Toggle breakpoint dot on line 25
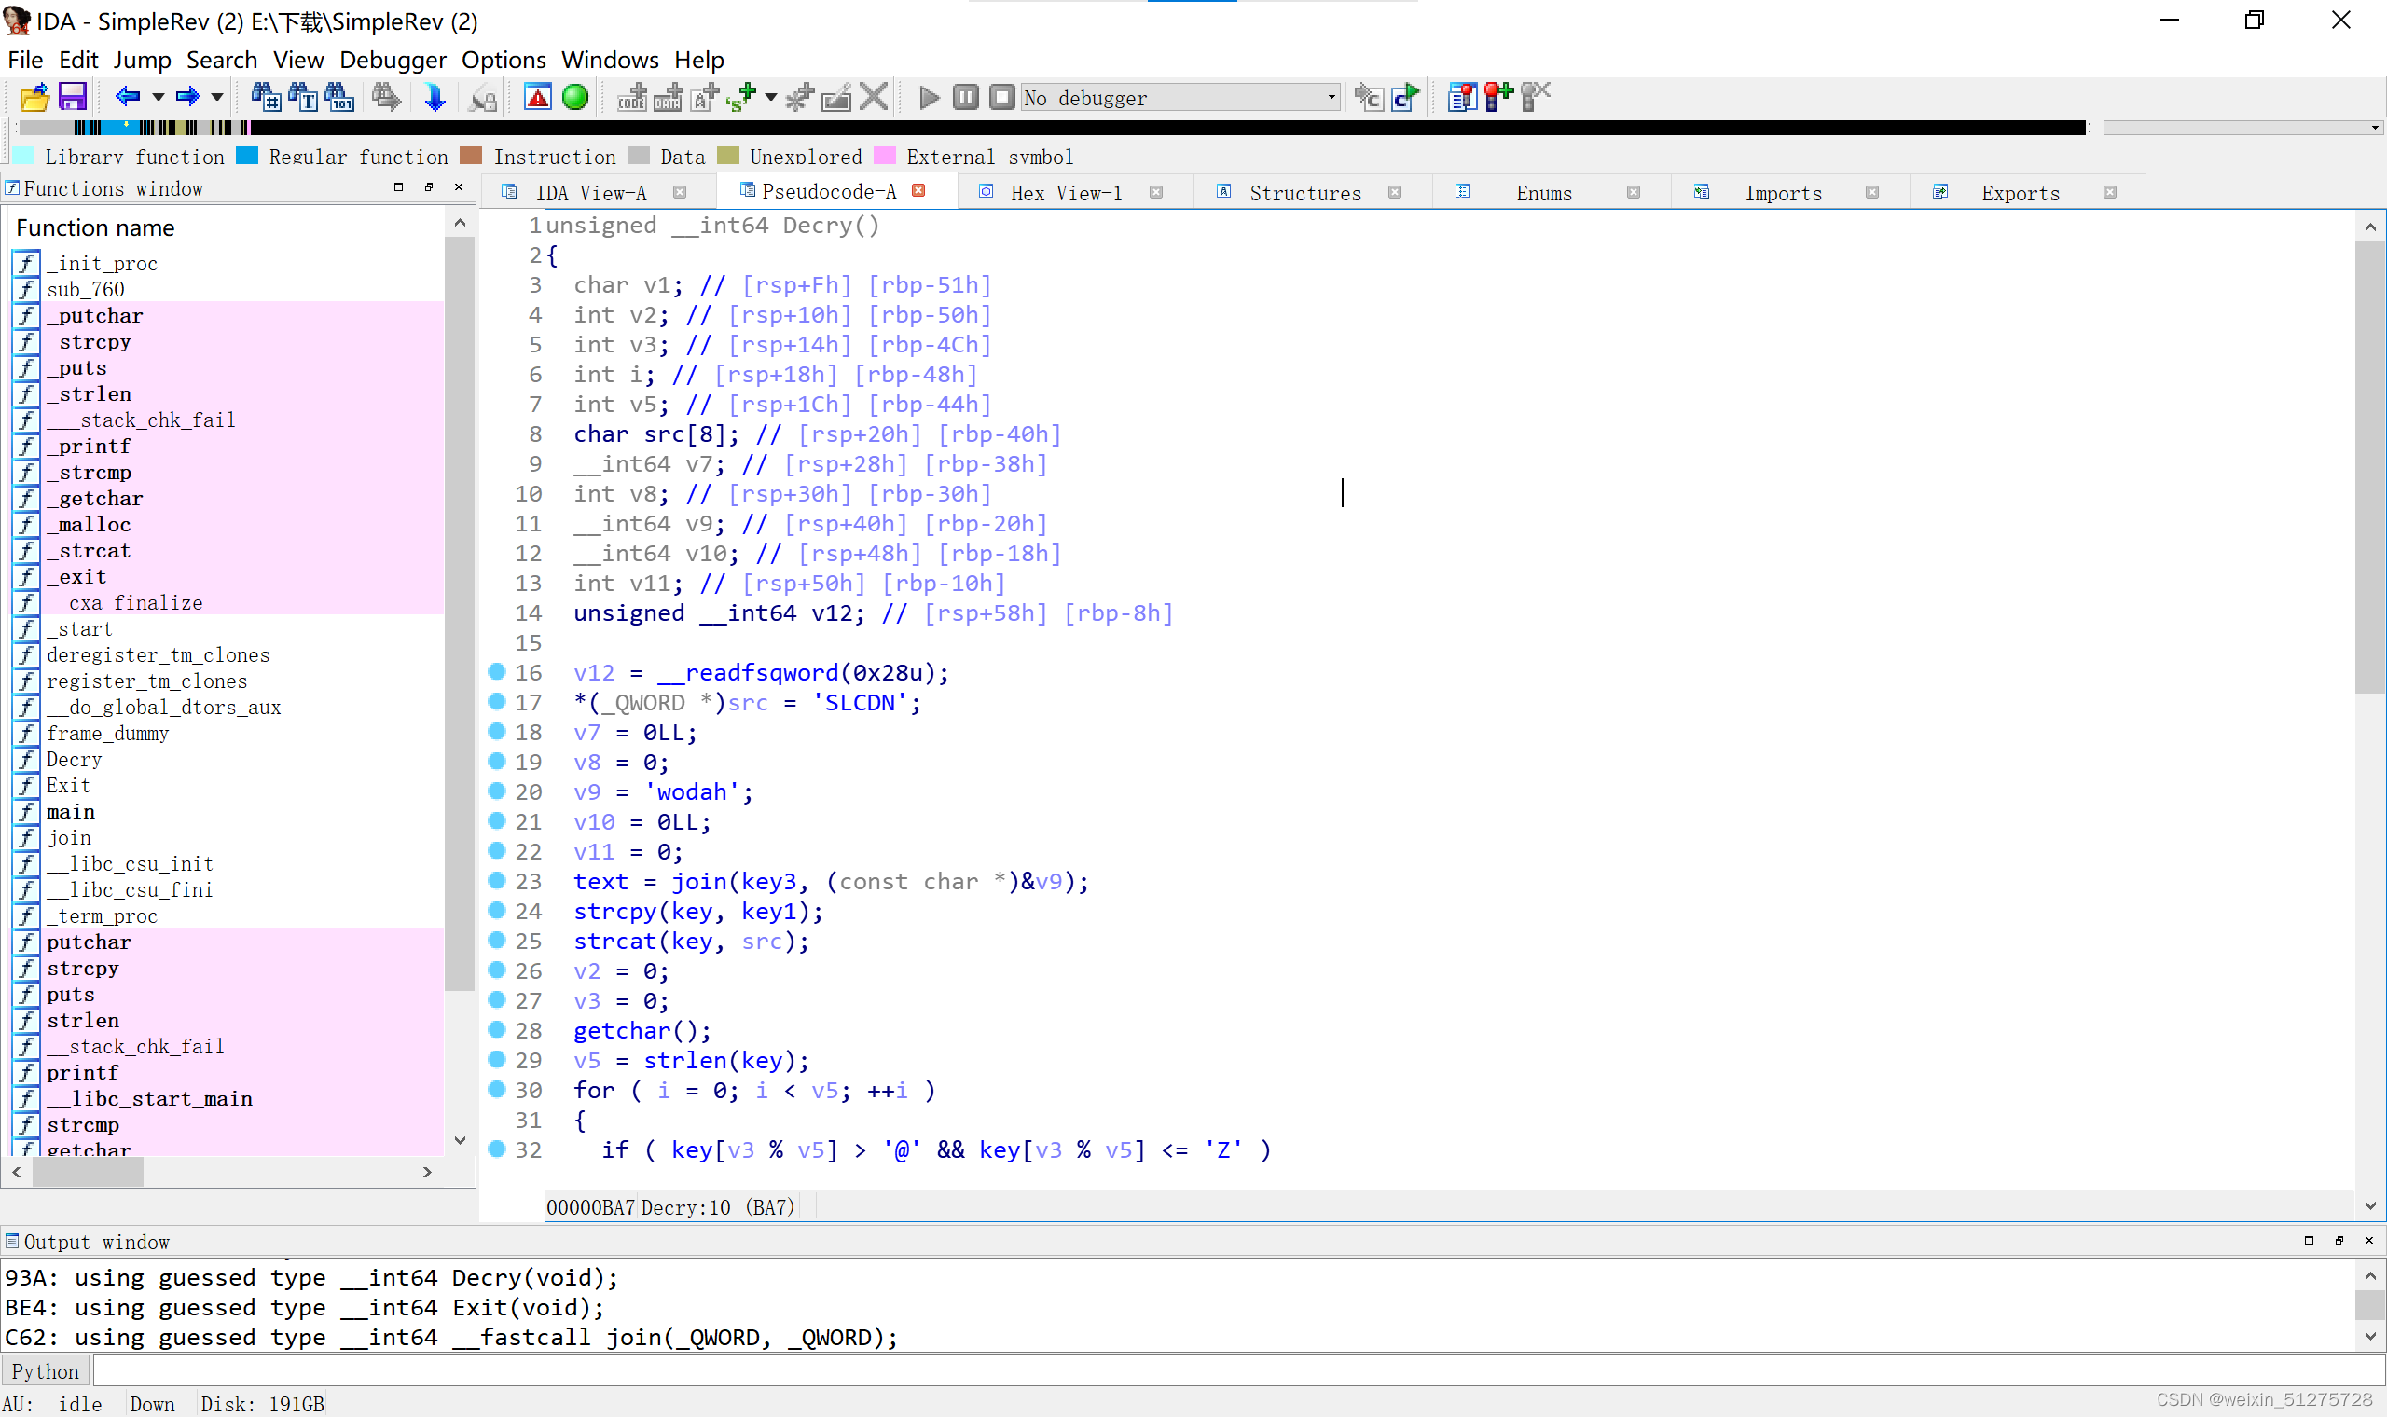This screenshot has height=1417, width=2387. point(496,941)
